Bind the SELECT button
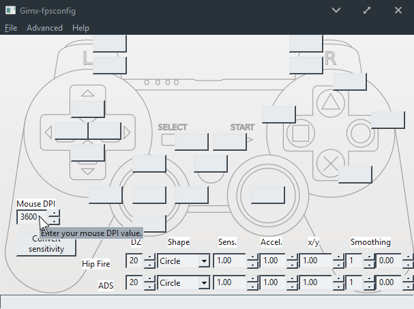The height and width of the screenshot is (309, 414). (x=192, y=142)
